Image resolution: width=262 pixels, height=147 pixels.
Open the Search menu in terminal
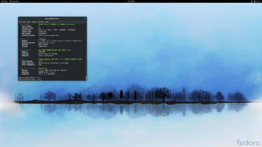(34, 22)
